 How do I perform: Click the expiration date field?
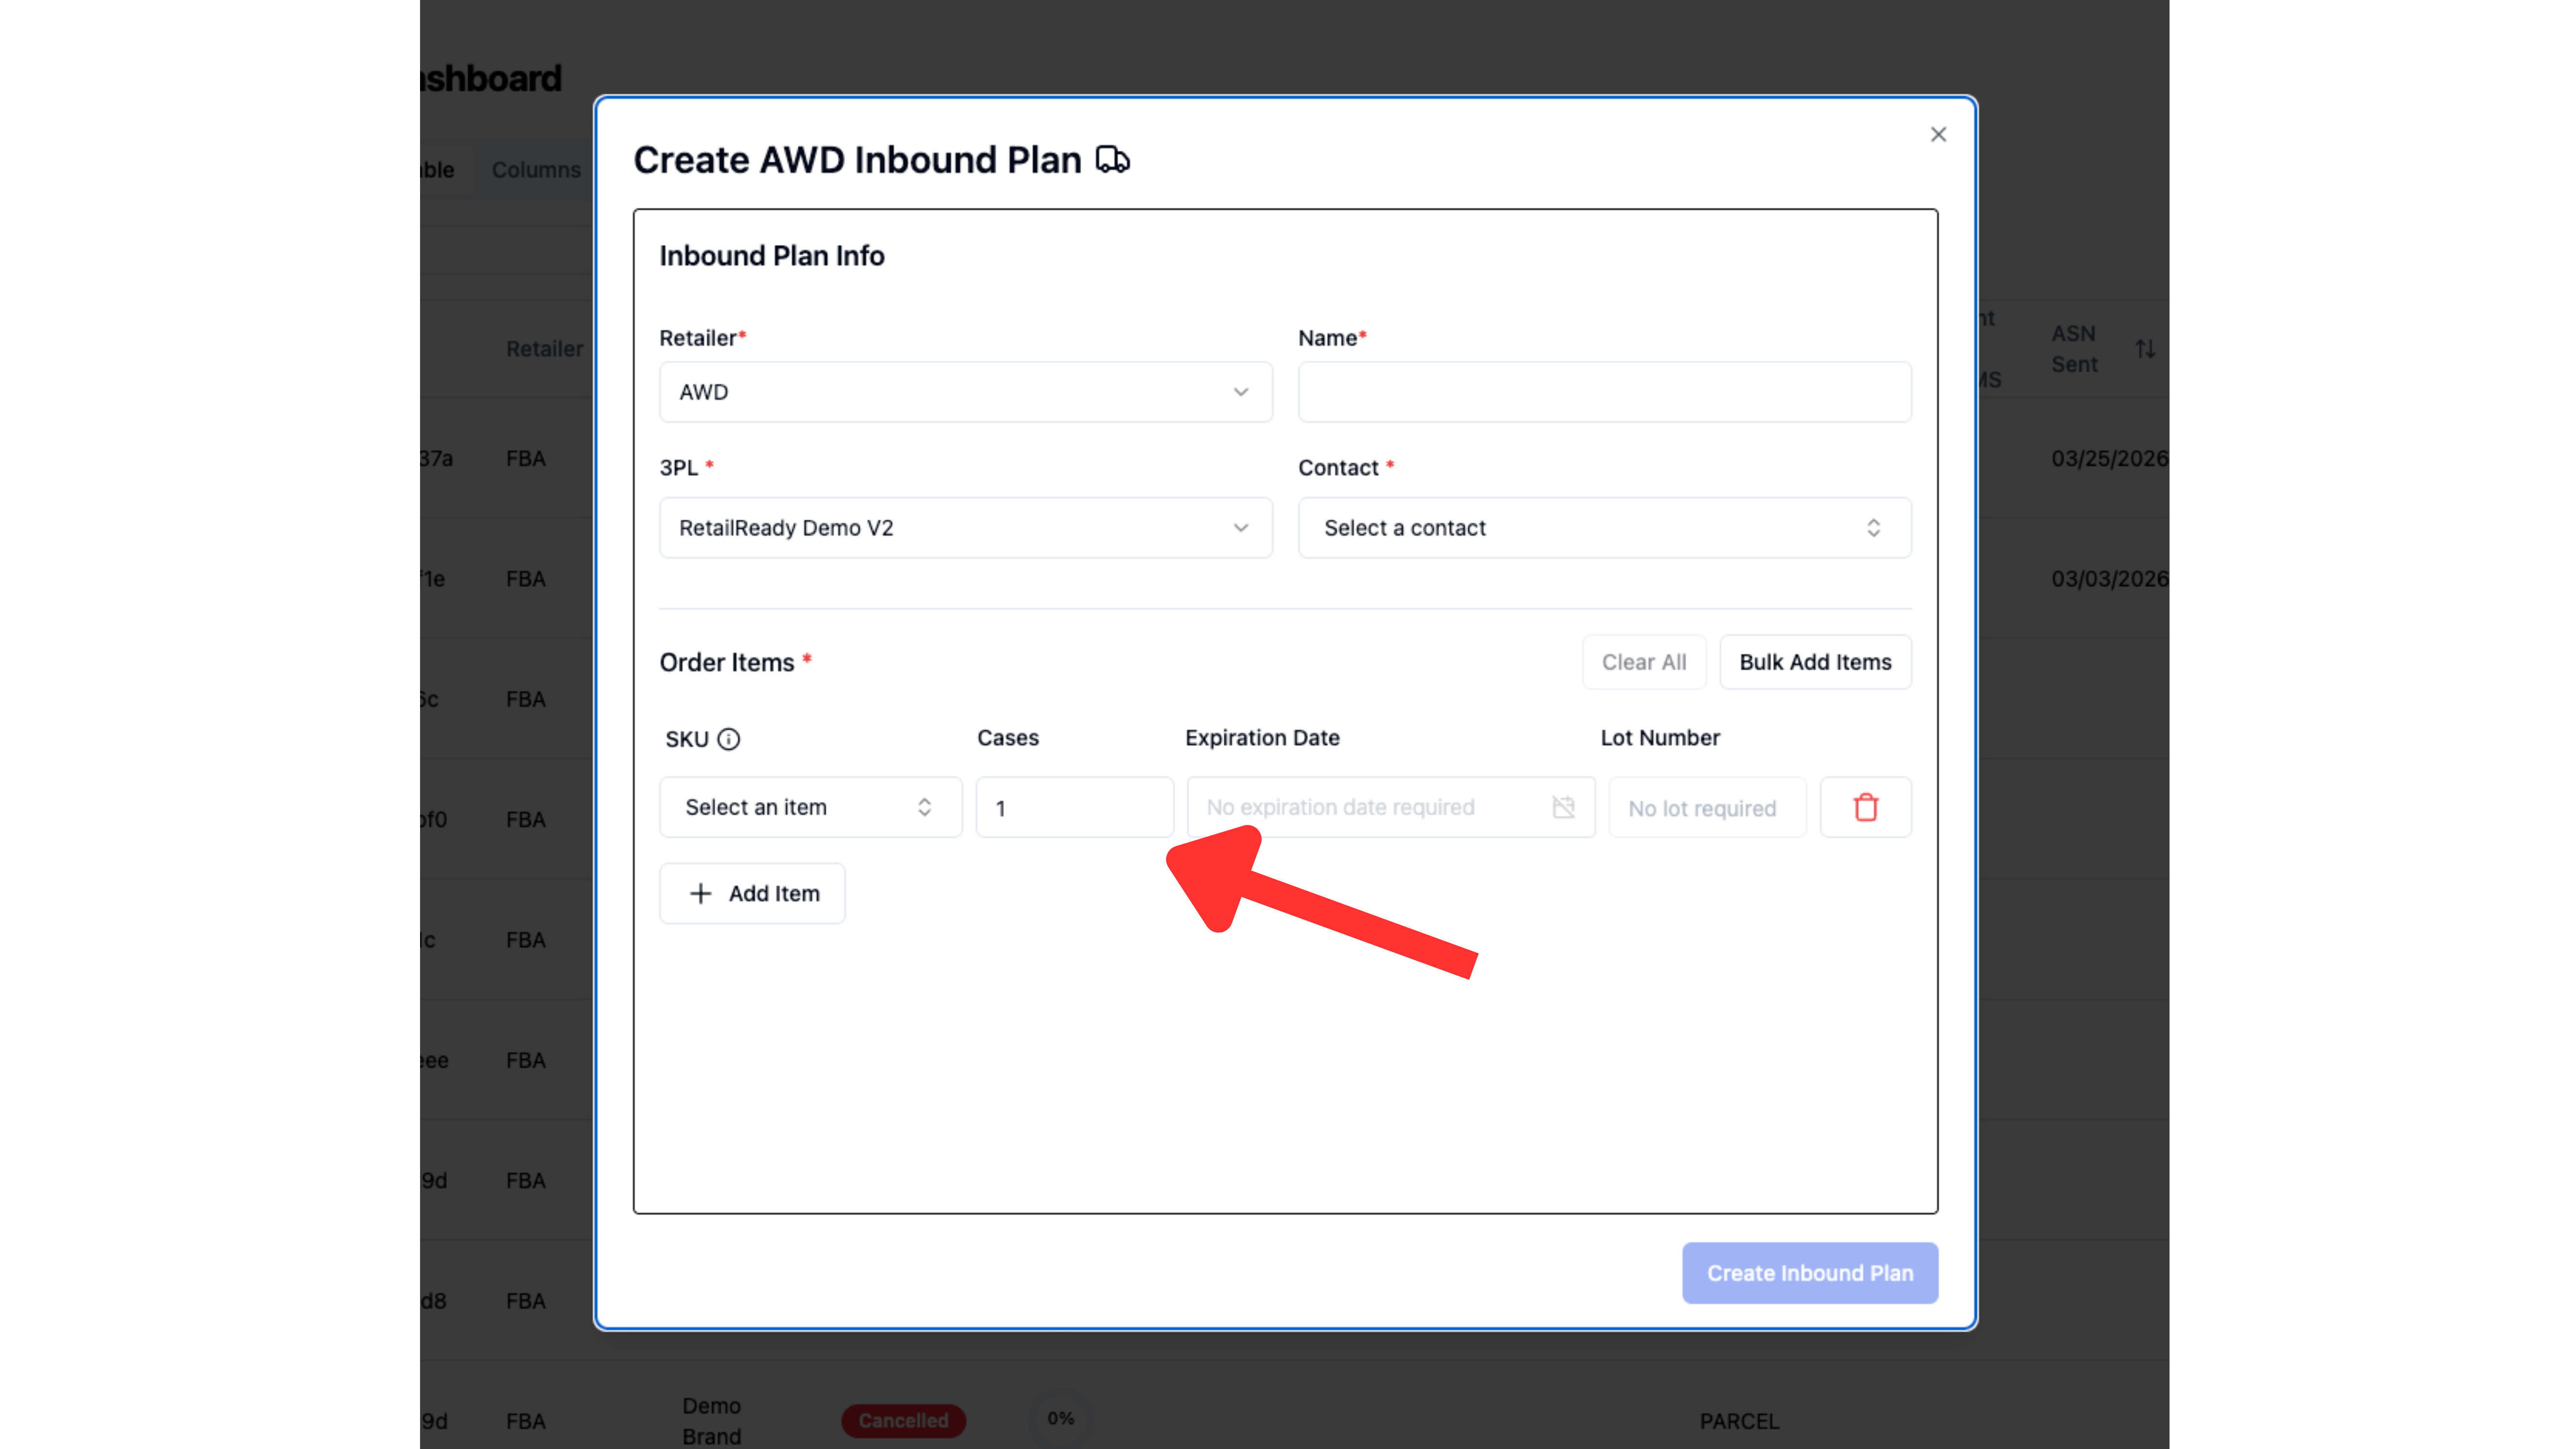tap(1390, 807)
